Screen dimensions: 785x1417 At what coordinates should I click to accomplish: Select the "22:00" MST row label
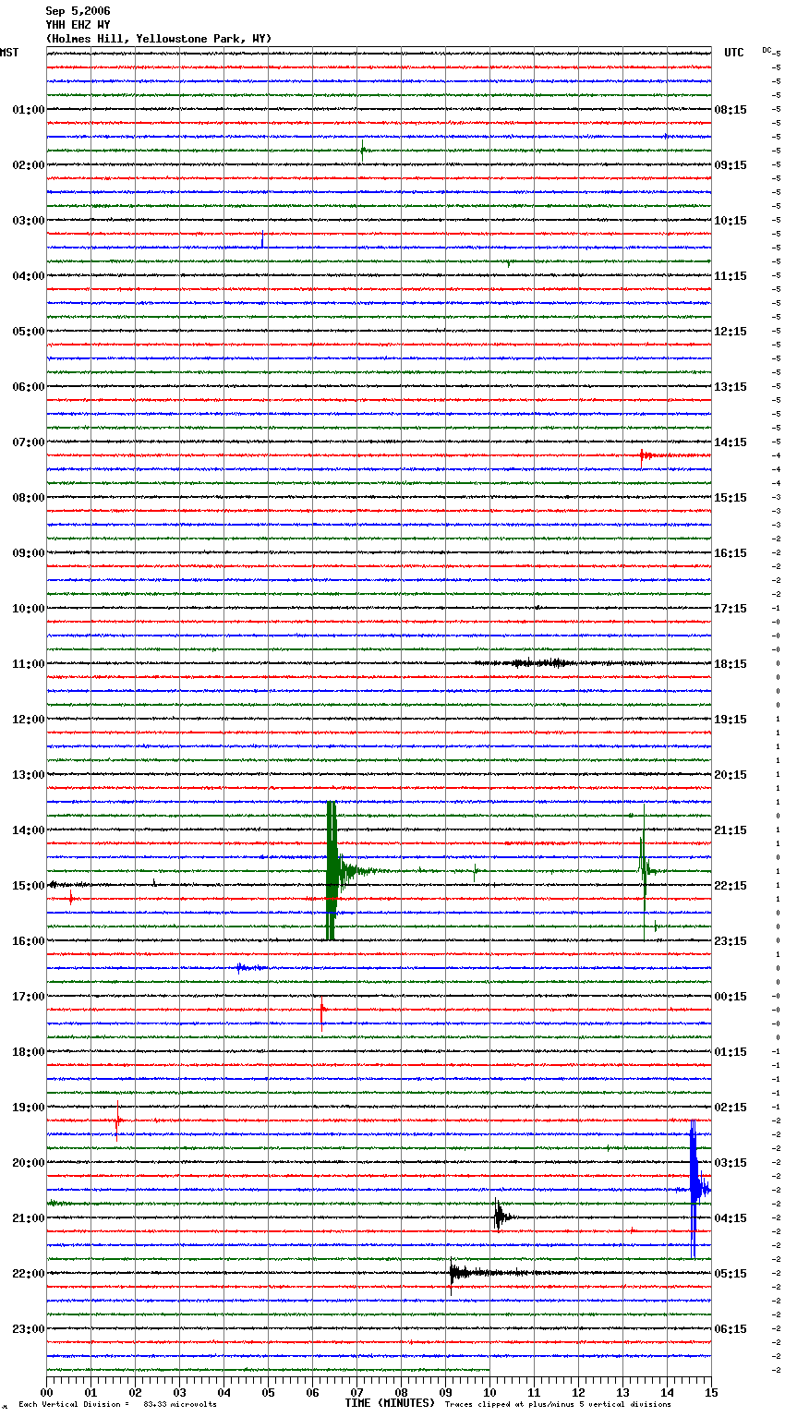pos(29,1274)
